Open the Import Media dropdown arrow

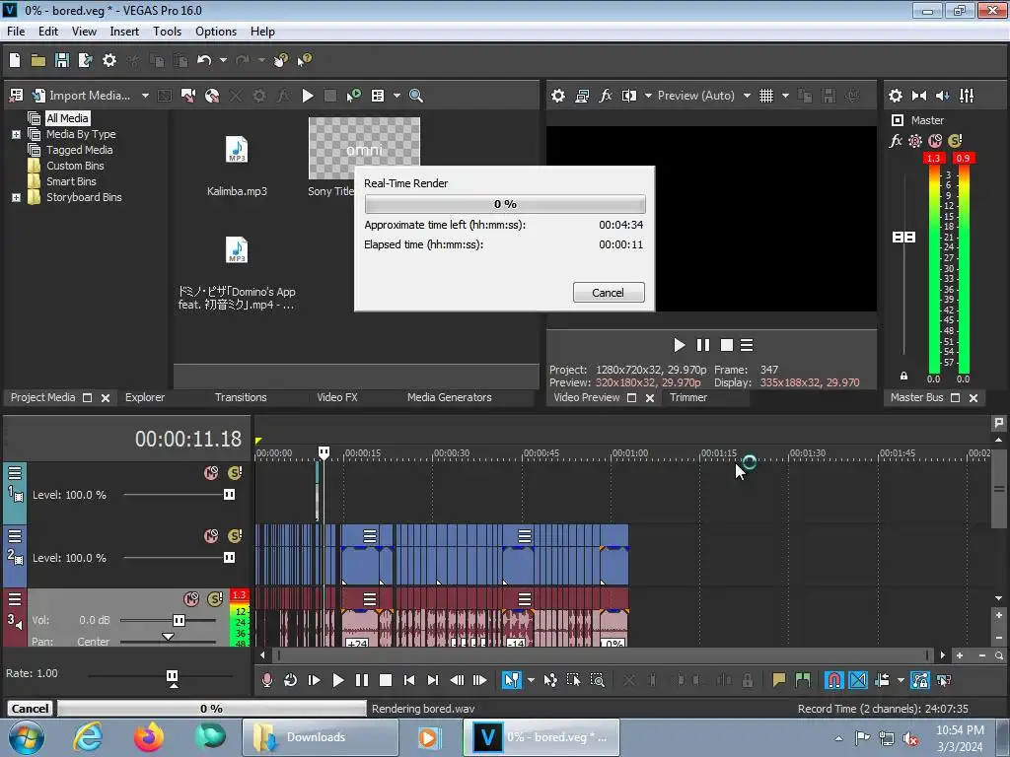coord(145,96)
